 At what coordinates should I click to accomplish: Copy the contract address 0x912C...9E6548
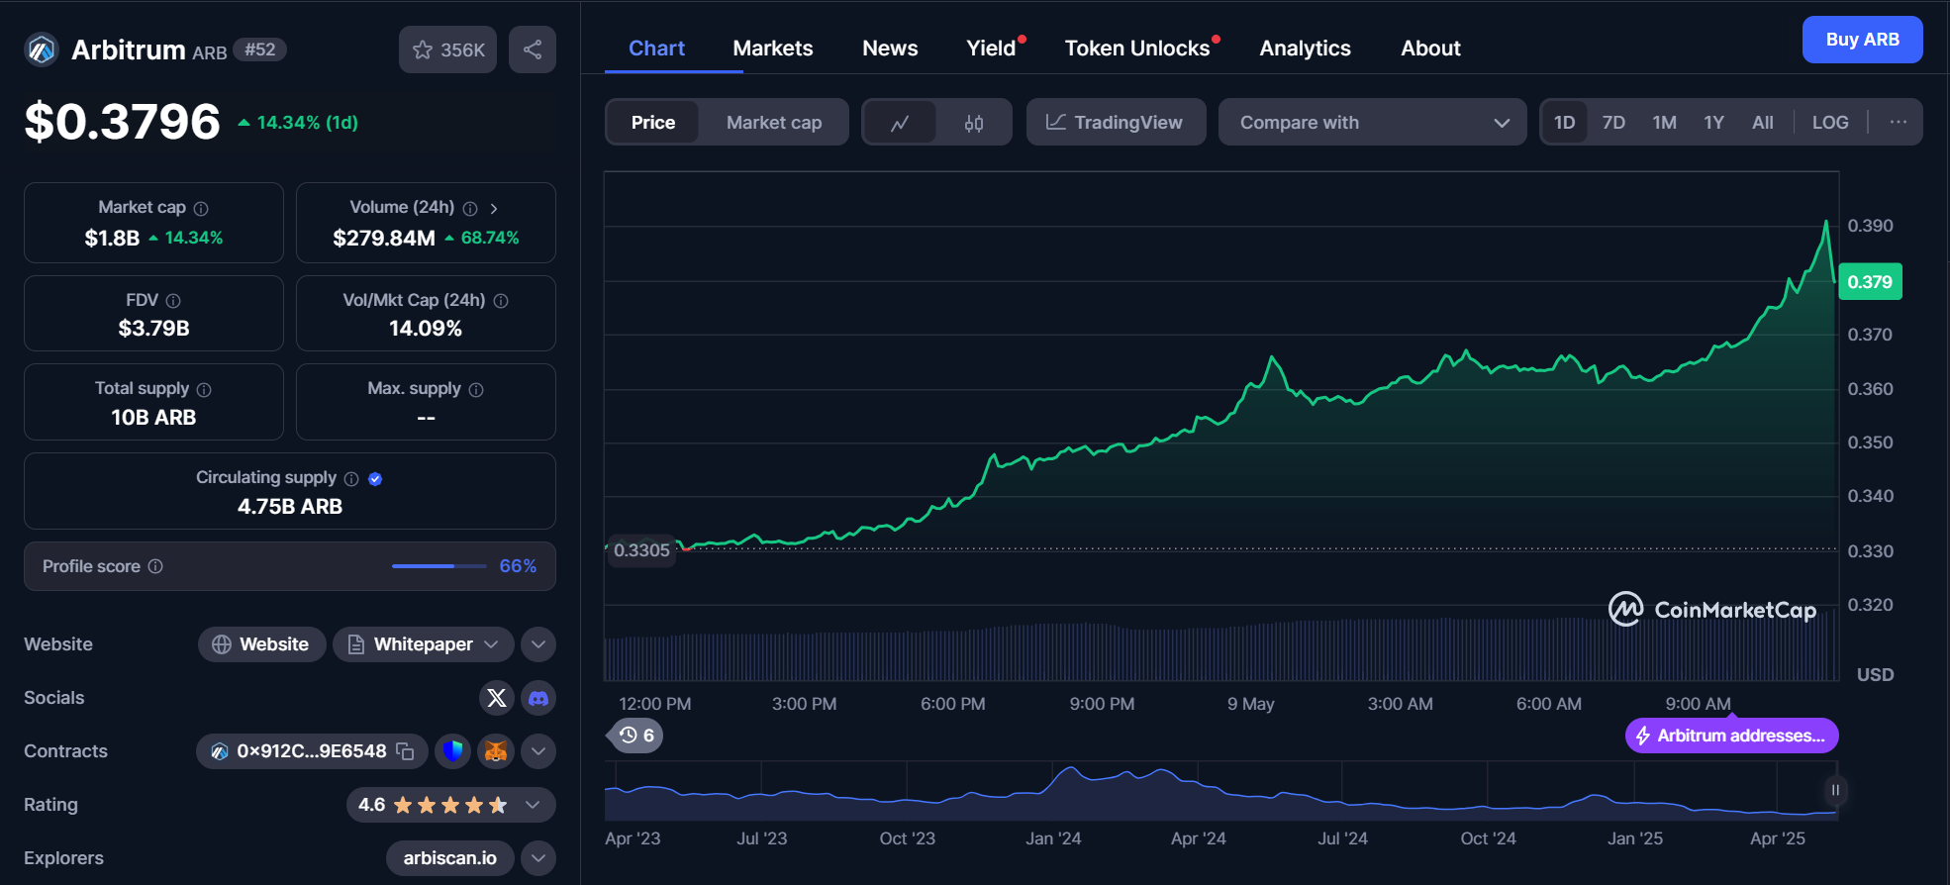click(x=405, y=751)
